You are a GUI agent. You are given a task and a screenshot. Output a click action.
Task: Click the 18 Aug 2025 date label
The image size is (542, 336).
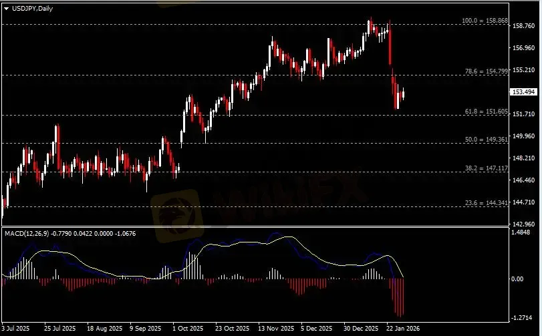pyautogui.click(x=104, y=328)
